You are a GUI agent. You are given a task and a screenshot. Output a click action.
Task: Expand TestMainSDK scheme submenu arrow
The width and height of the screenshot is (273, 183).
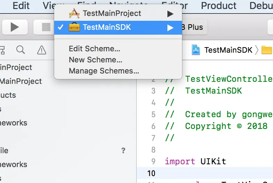click(171, 28)
